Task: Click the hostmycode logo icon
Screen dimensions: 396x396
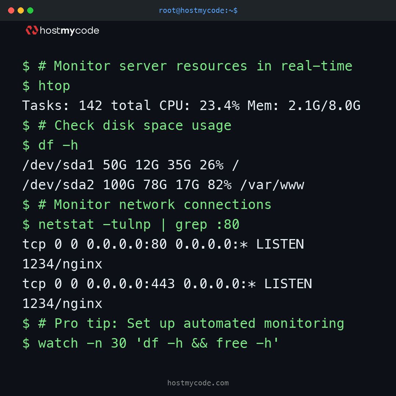Action: [32, 30]
